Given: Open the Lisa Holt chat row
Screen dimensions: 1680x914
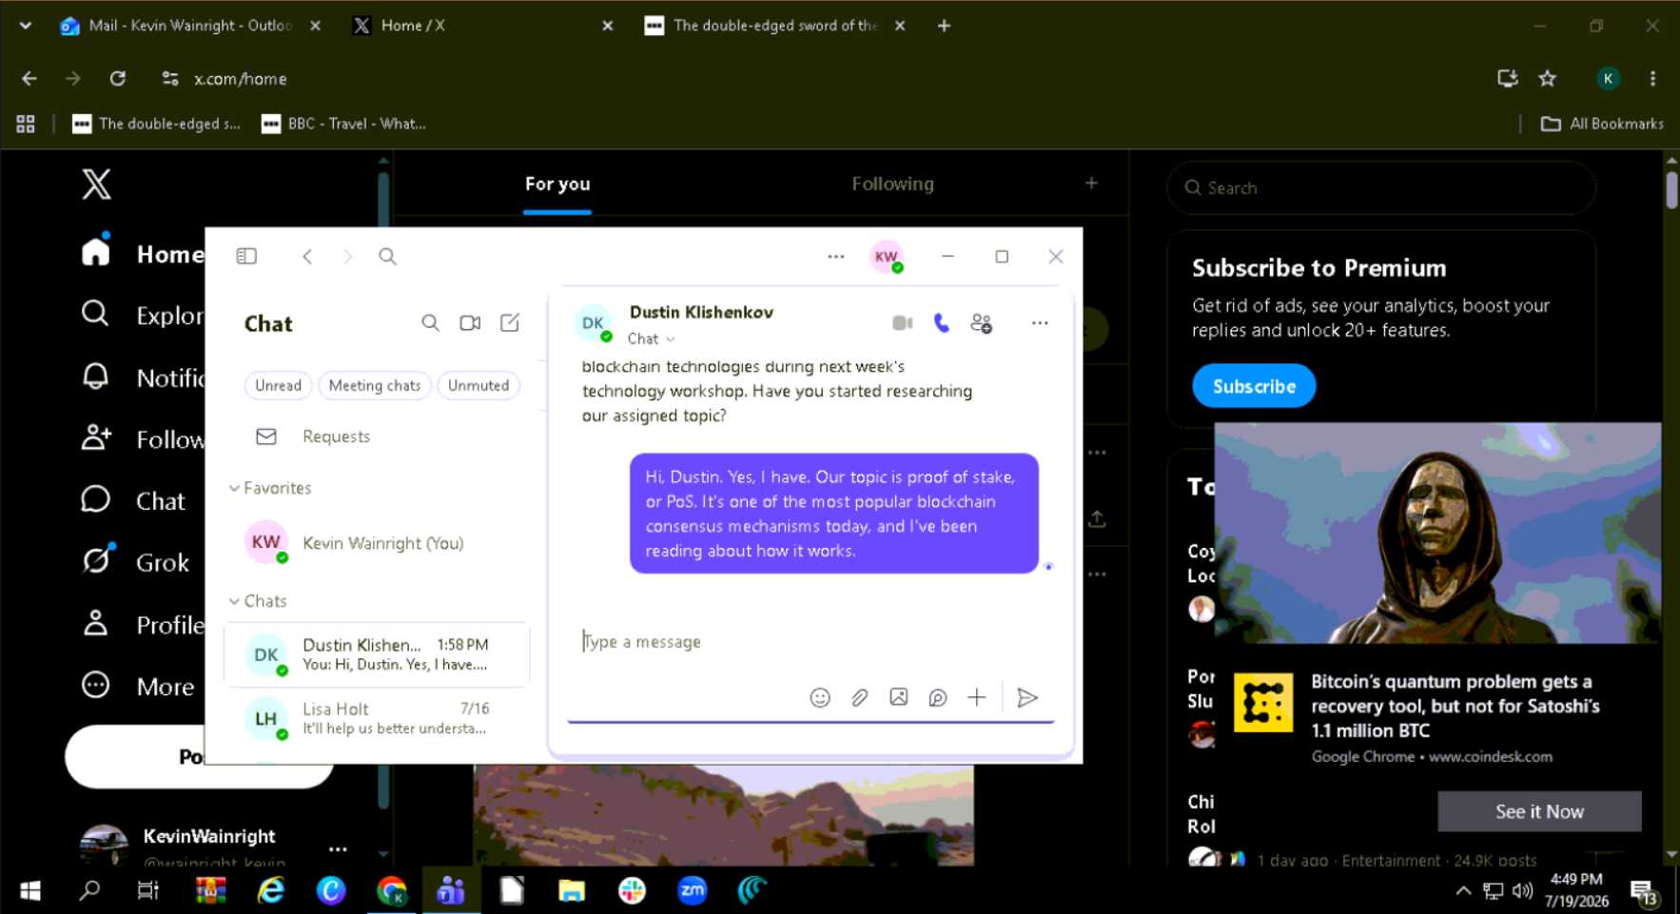Looking at the screenshot, I should [377, 718].
